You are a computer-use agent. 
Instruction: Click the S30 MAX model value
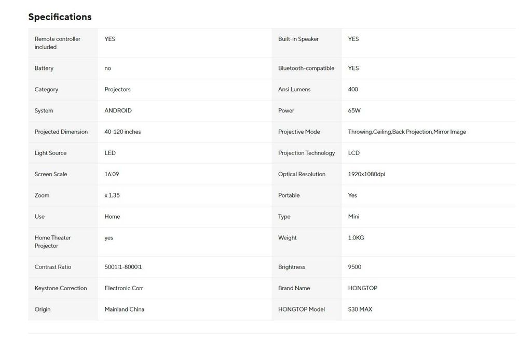pyautogui.click(x=360, y=310)
